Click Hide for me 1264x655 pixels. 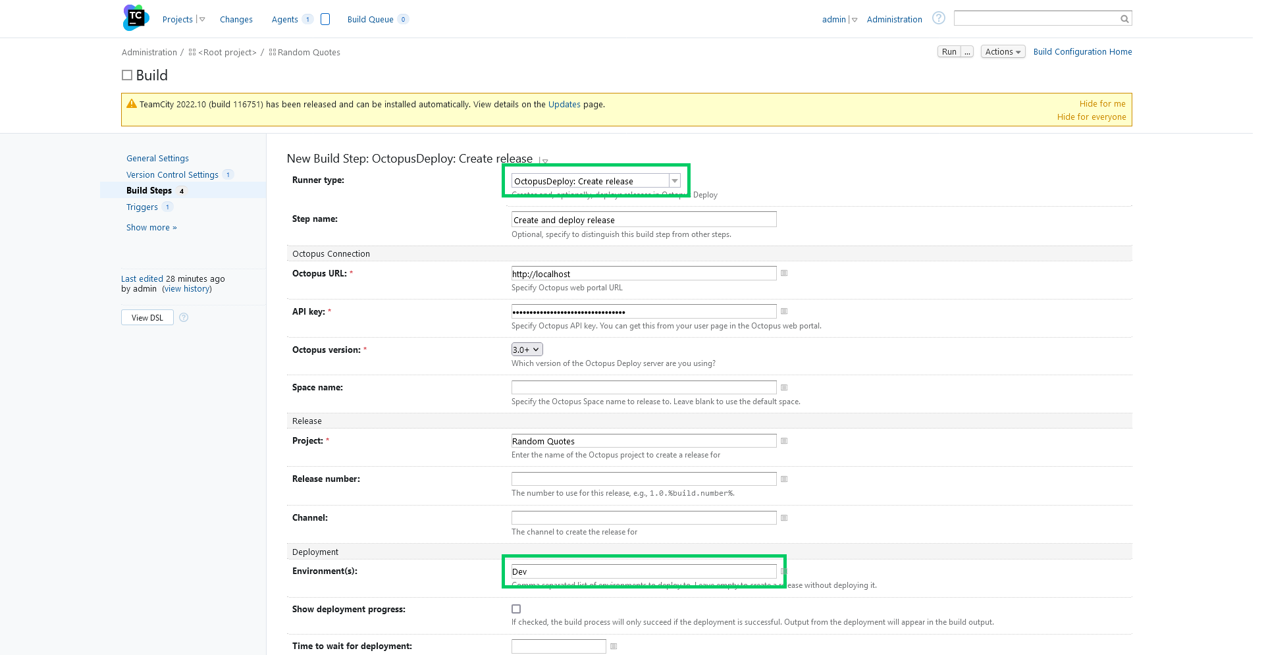(1102, 104)
